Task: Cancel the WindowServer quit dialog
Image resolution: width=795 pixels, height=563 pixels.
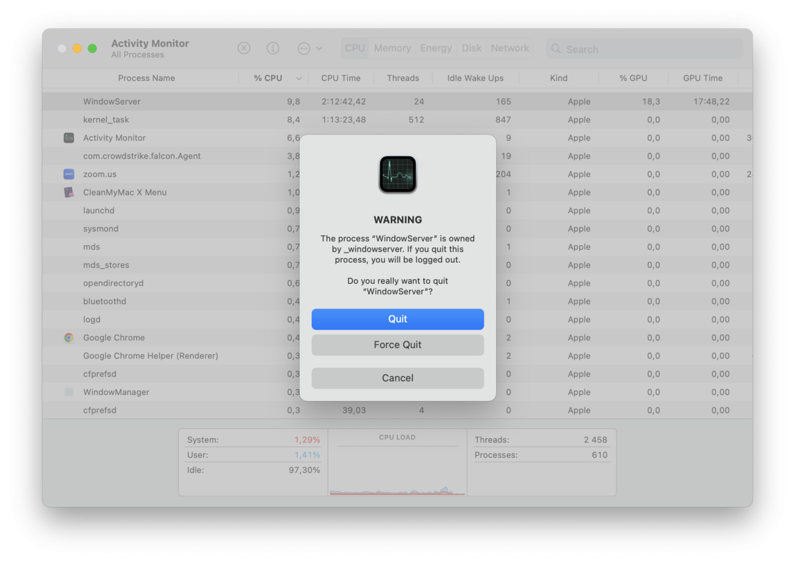Action: [397, 378]
